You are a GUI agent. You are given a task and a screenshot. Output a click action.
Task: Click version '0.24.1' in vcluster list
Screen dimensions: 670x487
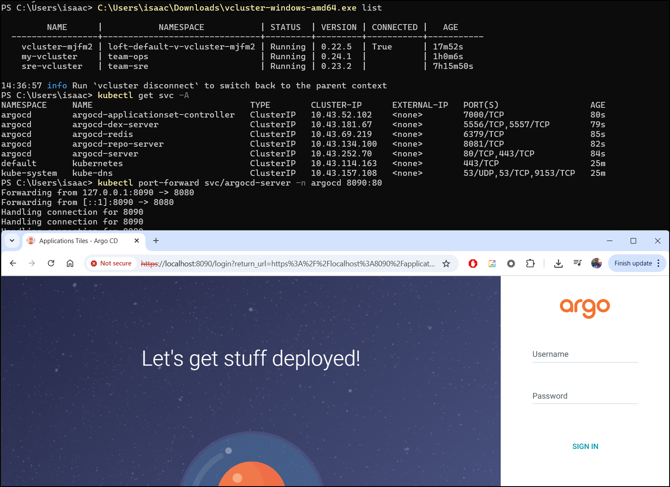(x=336, y=57)
